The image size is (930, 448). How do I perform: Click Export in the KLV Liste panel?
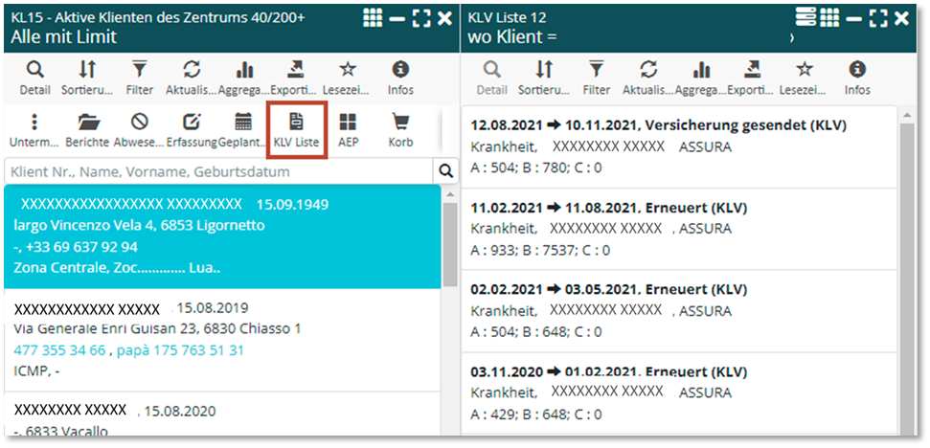point(753,78)
